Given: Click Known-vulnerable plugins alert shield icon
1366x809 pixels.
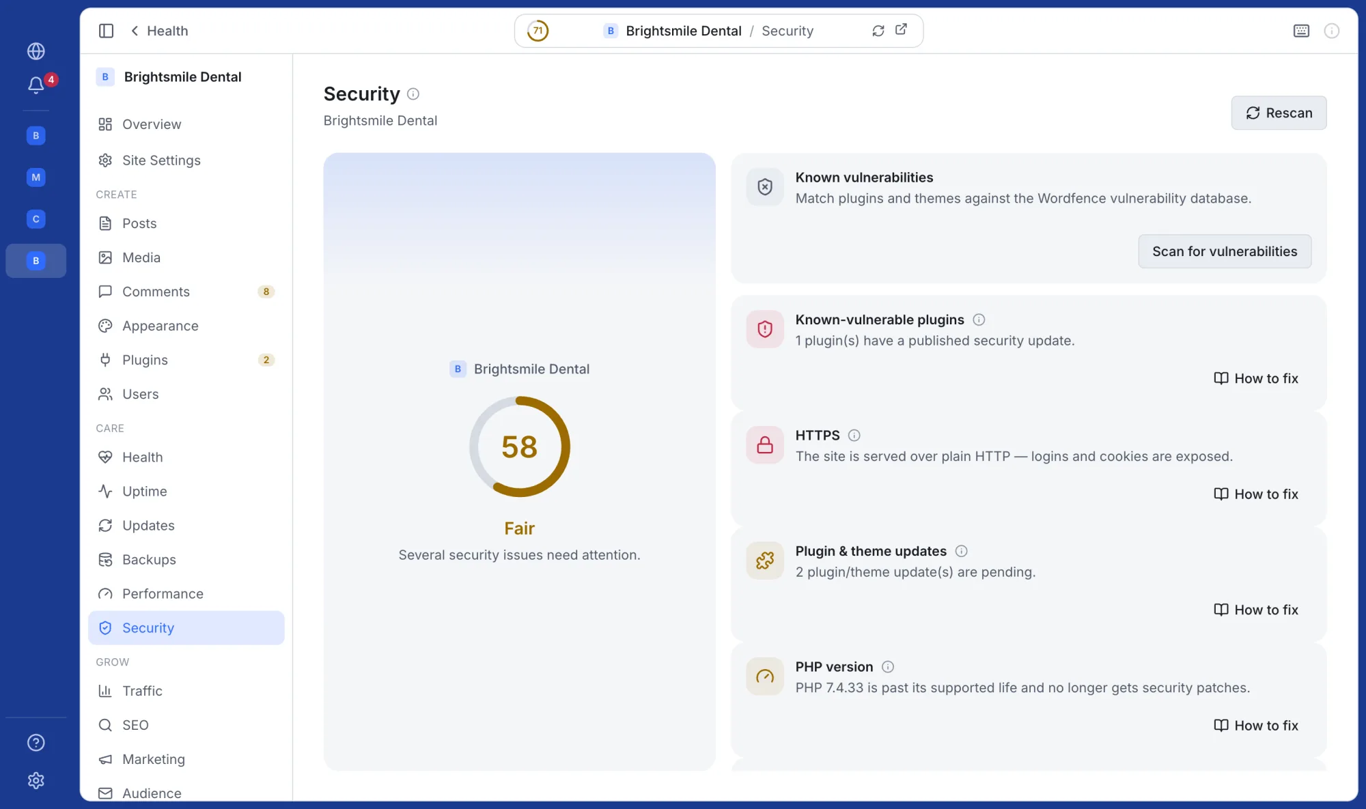Looking at the screenshot, I should [765, 329].
